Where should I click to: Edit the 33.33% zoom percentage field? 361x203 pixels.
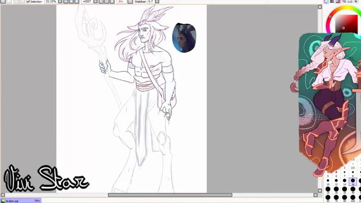point(51,1)
